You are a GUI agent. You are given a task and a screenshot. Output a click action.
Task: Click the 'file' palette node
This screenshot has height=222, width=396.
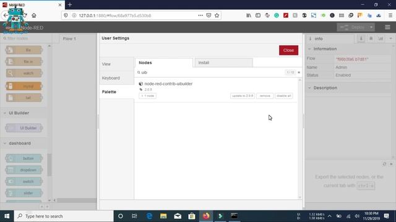(24, 50)
